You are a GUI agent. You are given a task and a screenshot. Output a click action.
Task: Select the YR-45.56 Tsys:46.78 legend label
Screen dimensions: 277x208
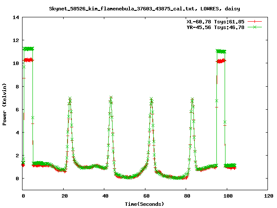click(x=216, y=27)
